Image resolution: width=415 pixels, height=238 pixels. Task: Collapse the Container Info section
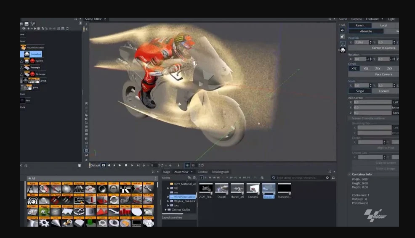349,174
